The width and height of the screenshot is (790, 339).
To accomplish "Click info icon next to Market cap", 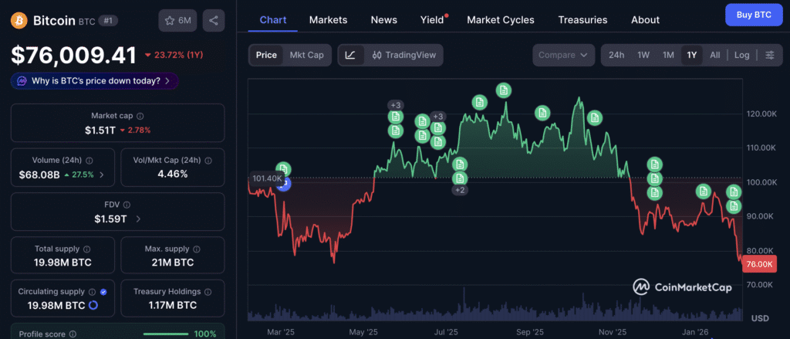I will coord(140,116).
